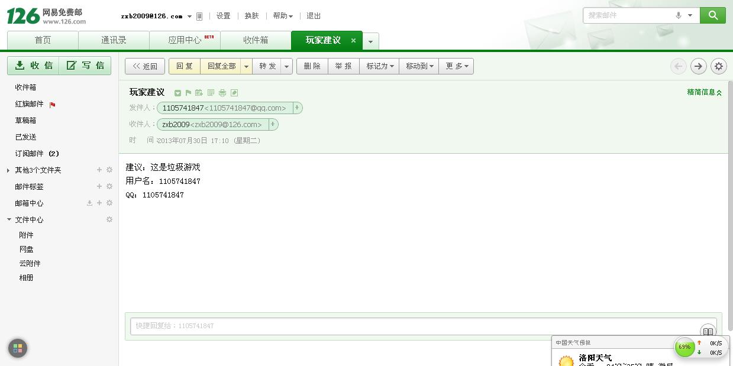Open 草稿箱 folder in sidebar

pyautogui.click(x=25, y=120)
